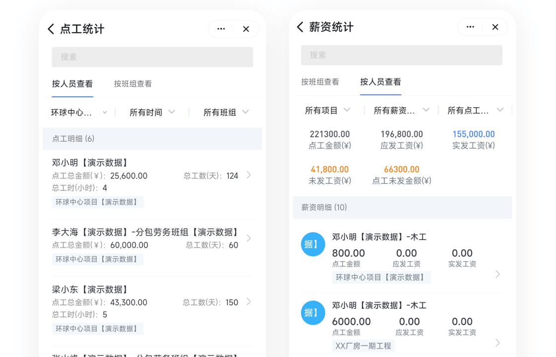Select 按人员查看 tab in 薪资统计
The width and height of the screenshot is (556, 357).
point(380,82)
